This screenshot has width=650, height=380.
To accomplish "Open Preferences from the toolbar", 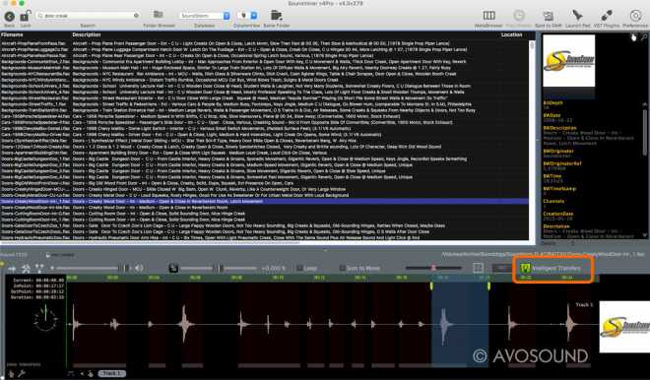I will point(635,16).
